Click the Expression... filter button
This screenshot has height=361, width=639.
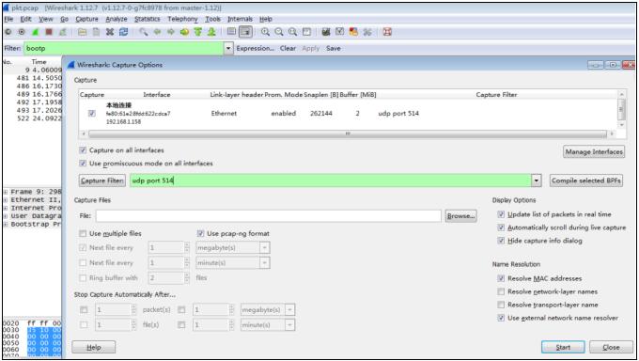pos(255,49)
